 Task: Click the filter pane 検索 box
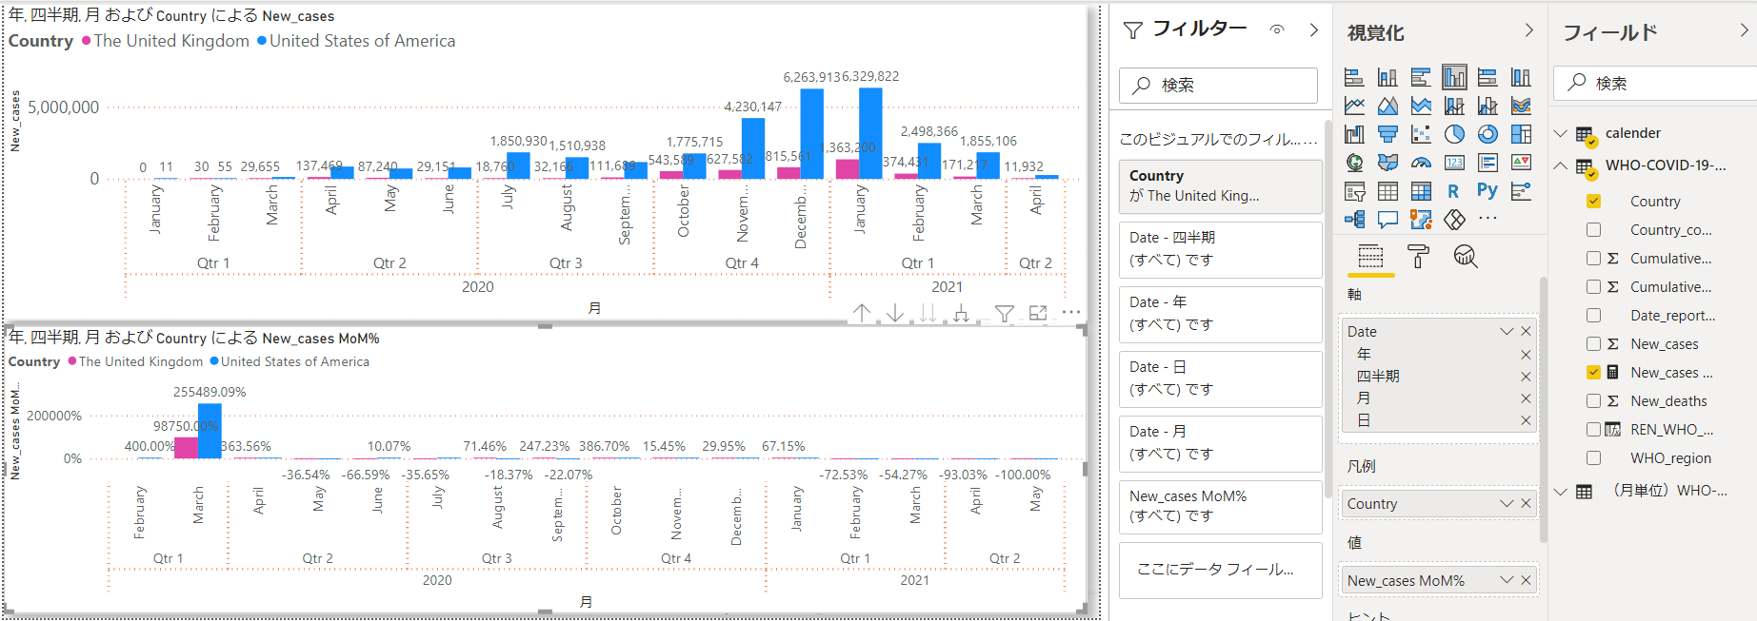[x=1218, y=85]
